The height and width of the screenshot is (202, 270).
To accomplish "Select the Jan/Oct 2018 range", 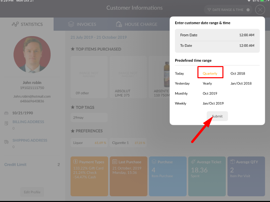I will [241, 84].
